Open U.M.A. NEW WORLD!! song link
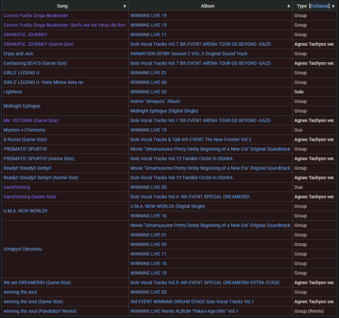The width and height of the screenshot is (339, 318). click(x=25, y=211)
